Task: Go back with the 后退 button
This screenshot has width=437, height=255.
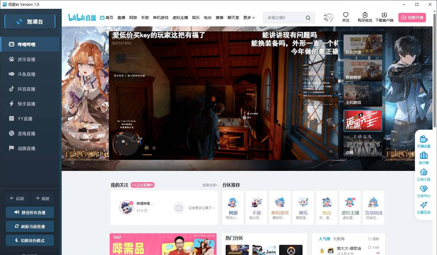Action: coord(17,198)
